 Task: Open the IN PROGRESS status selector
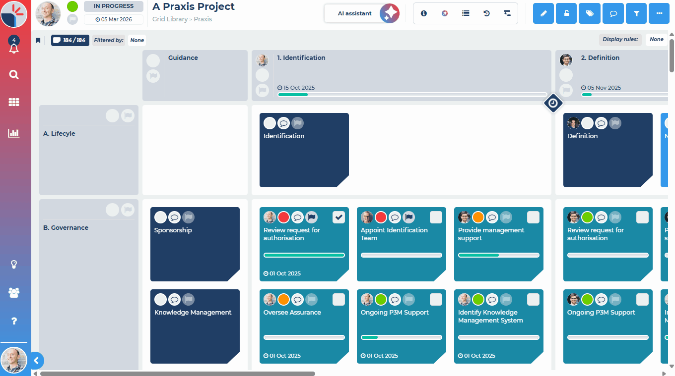pos(114,6)
